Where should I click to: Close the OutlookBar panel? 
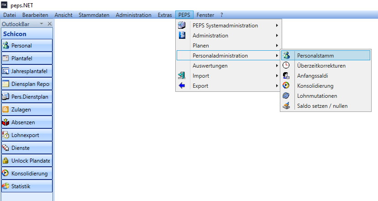click(x=50, y=24)
